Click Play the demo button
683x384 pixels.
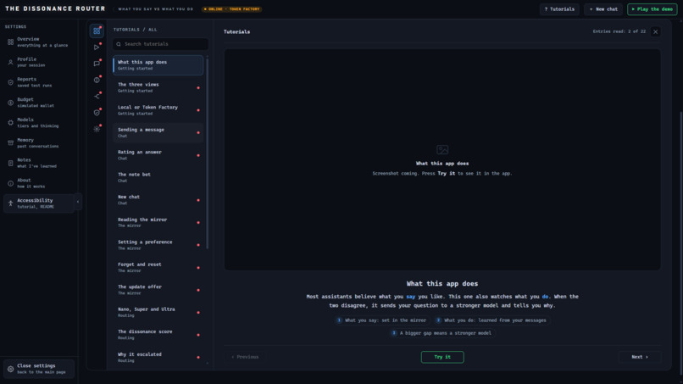[652, 9]
